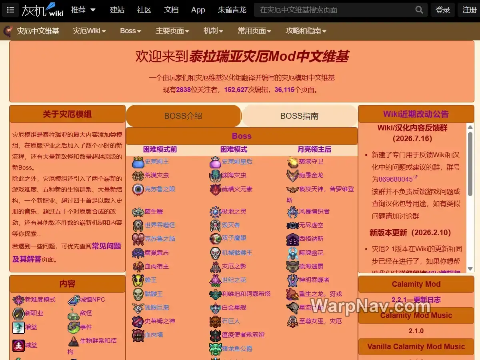The image size is (480, 360).
Task: Click the 史莱姆皇后 boss icon
Action: pyautogui.click(x=215, y=162)
